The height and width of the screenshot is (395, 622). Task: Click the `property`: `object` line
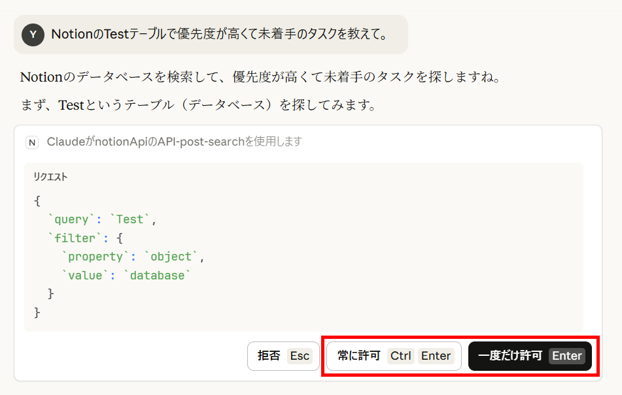click(x=133, y=257)
